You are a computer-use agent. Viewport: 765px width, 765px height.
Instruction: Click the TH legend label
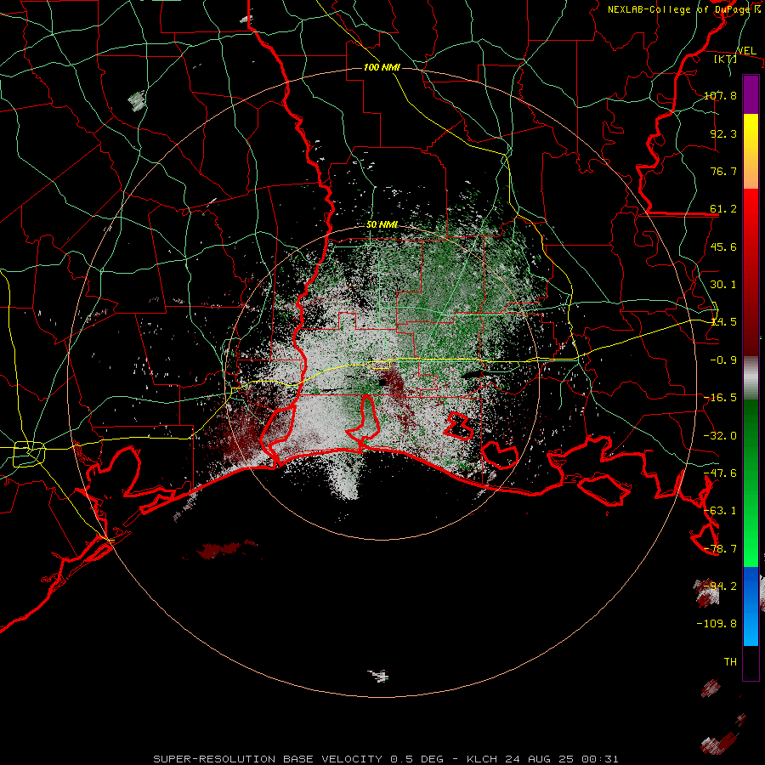[x=730, y=662]
